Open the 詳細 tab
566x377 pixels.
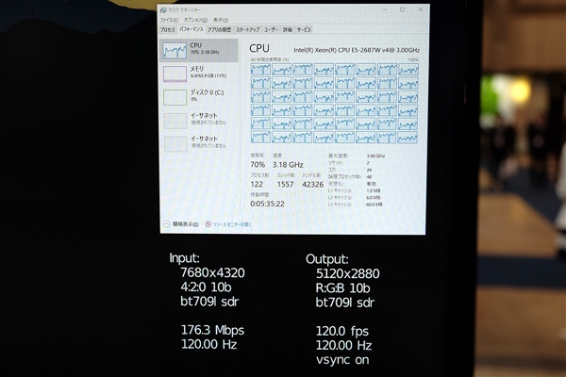pos(288,30)
